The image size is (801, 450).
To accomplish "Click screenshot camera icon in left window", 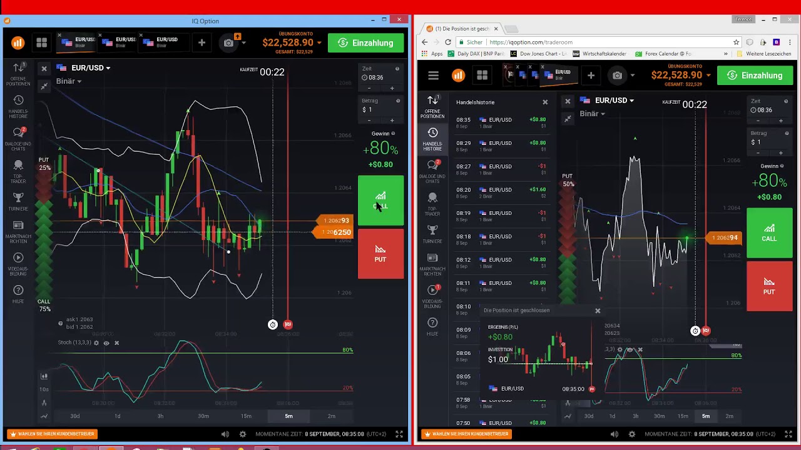I will (228, 42).
